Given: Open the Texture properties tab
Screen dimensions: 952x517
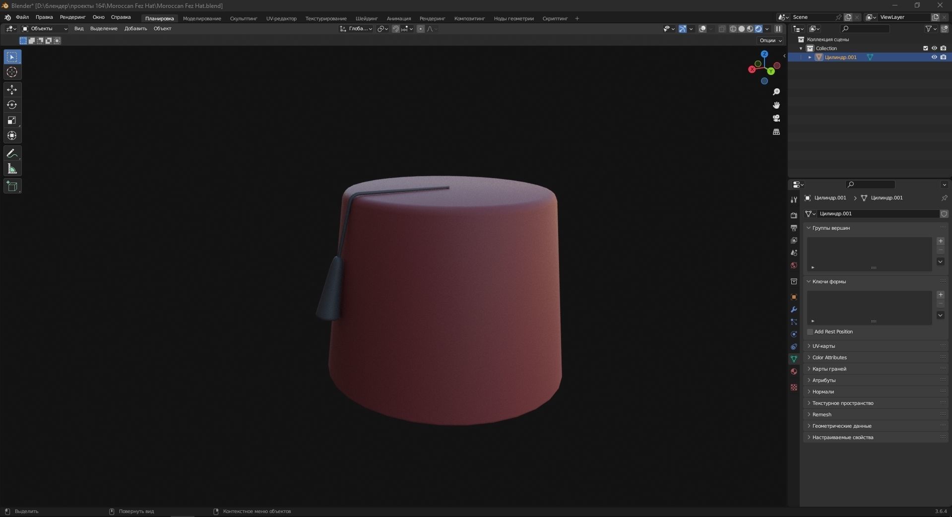Looking at the screenshot, I should pyautogui.click(x=794, y=388).
